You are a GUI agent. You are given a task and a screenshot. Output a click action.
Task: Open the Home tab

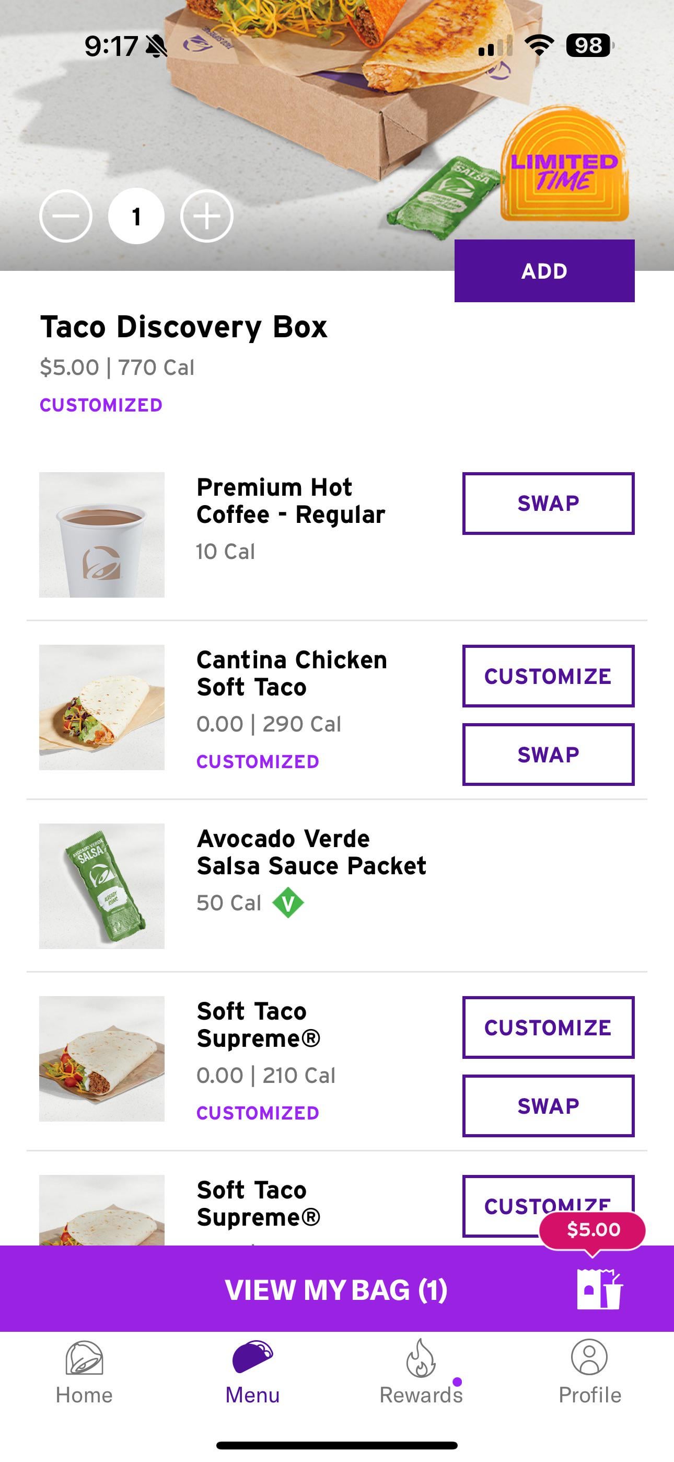(84, 1373)
